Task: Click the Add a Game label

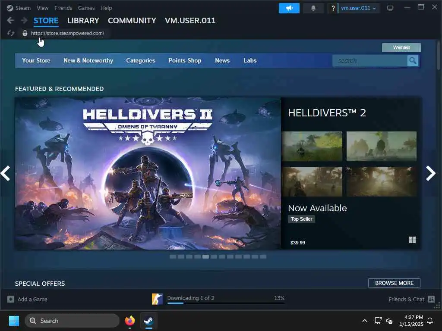Action: pyautogui.click(x=32, y=299)
